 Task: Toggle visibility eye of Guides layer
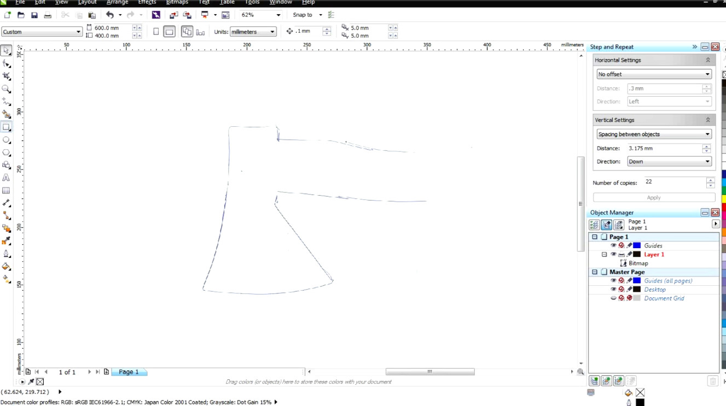pyautogui.click(x=613, y=246)
